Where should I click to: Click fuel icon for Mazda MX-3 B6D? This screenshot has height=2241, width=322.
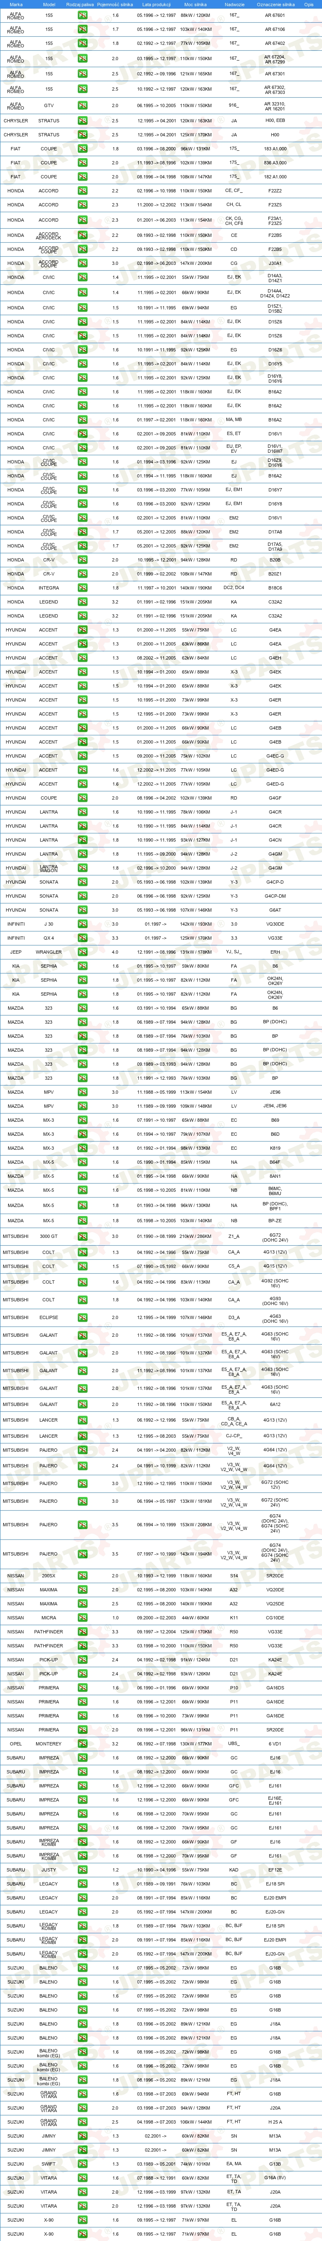83,1135
